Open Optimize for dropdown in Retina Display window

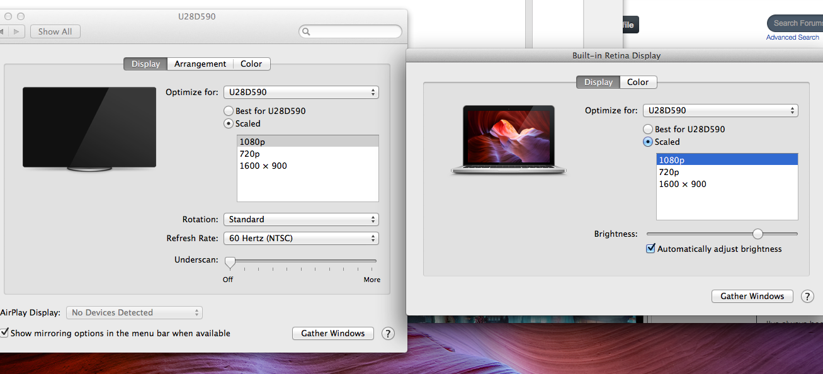tap(720, 110)
